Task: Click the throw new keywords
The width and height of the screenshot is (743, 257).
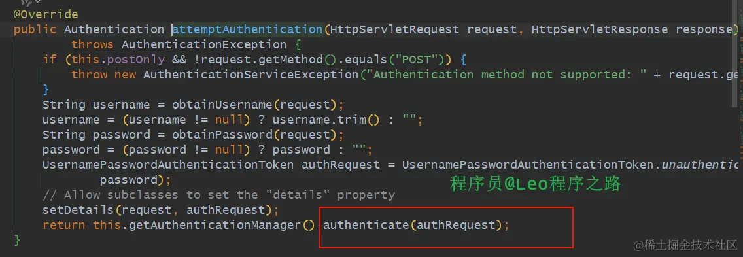Action: (103, 75)
